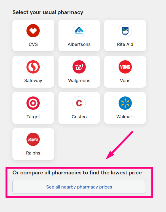Click the red Vons logo icon
This screenshot has width=166, height=212.
coord(125,67)
